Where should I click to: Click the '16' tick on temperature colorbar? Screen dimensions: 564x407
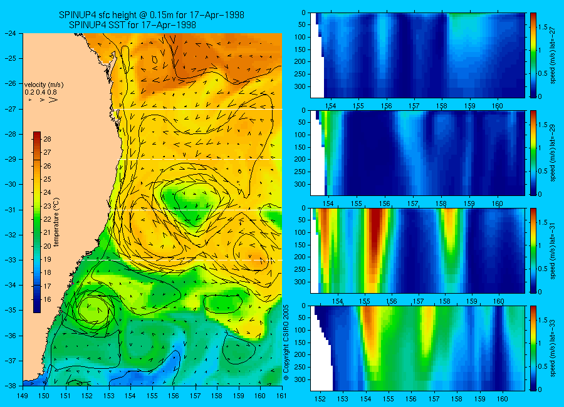coord(47,299)
